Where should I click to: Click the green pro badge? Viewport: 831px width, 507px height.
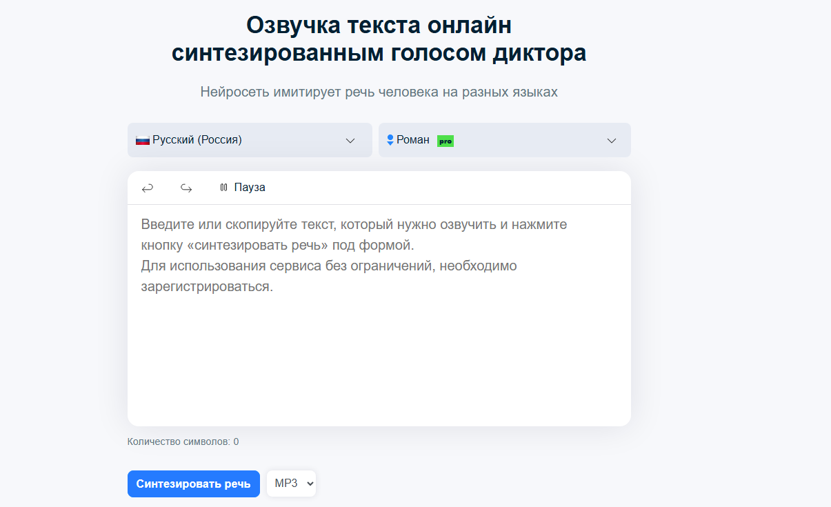tap(445, 141)
